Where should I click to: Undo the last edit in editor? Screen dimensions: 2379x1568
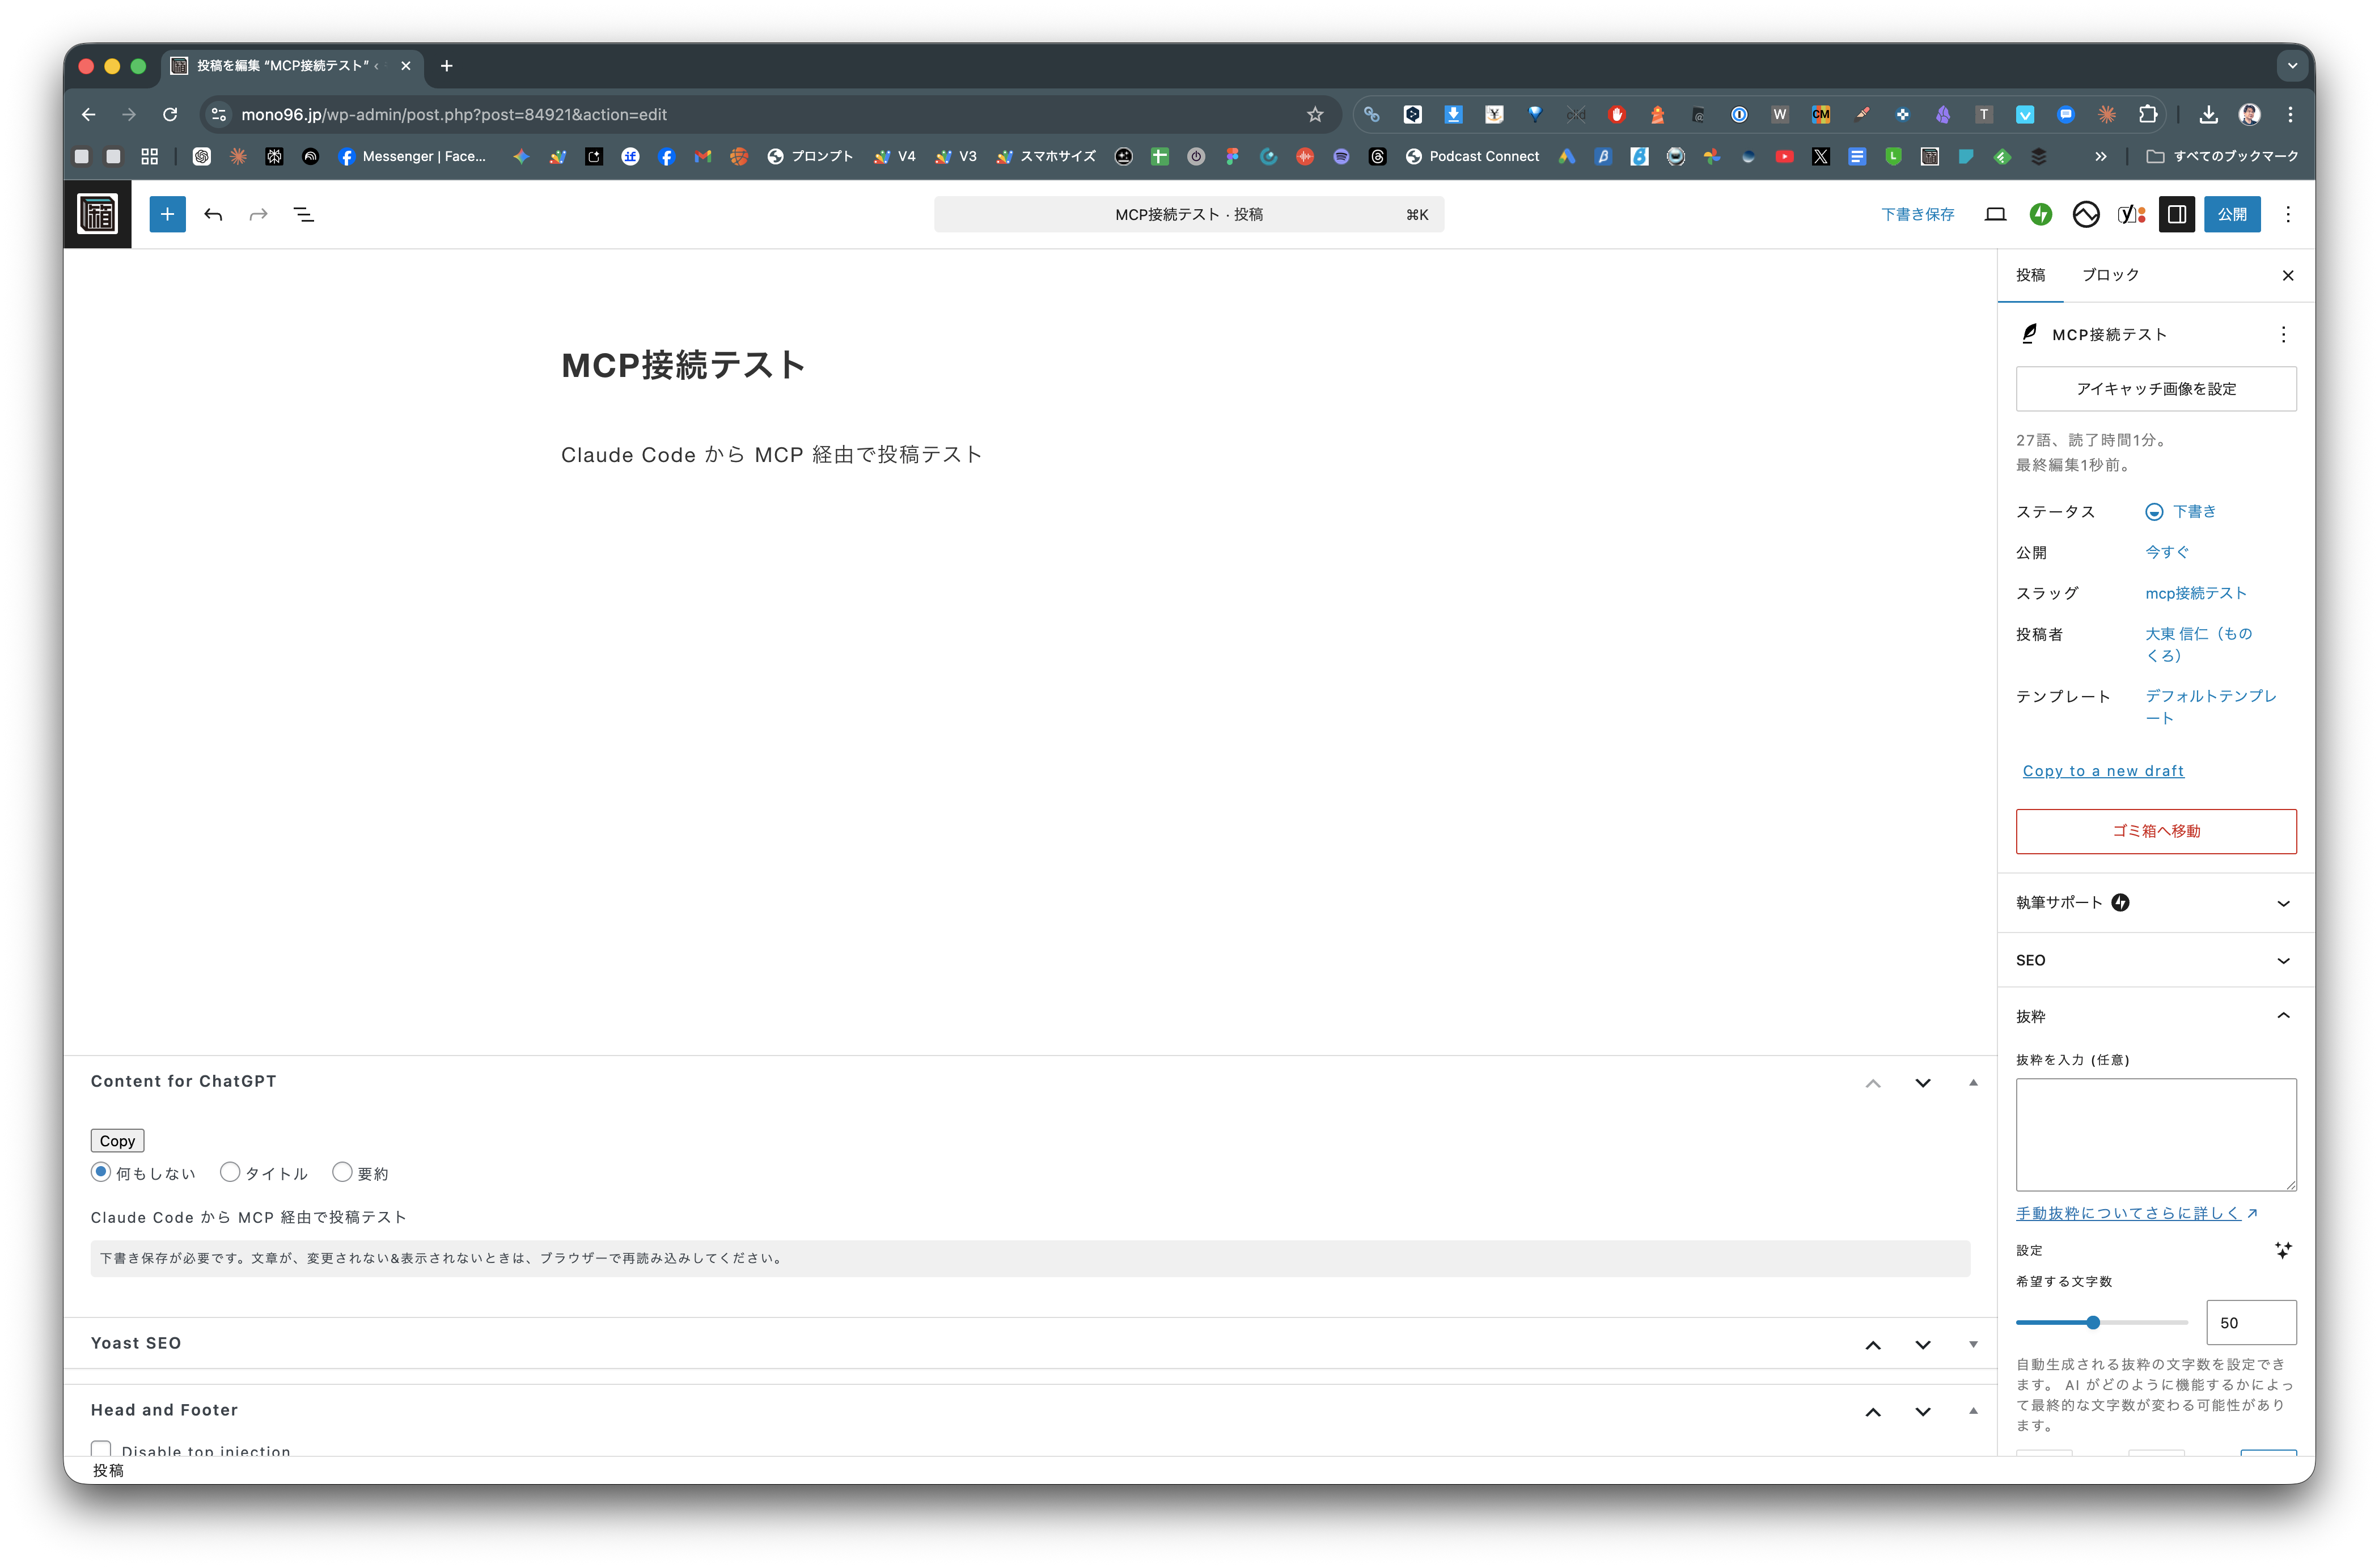coord(213,214)
